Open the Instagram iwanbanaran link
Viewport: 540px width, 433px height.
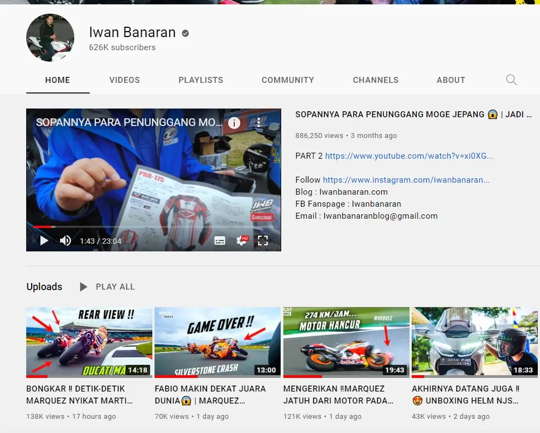(x=406, y=180)
